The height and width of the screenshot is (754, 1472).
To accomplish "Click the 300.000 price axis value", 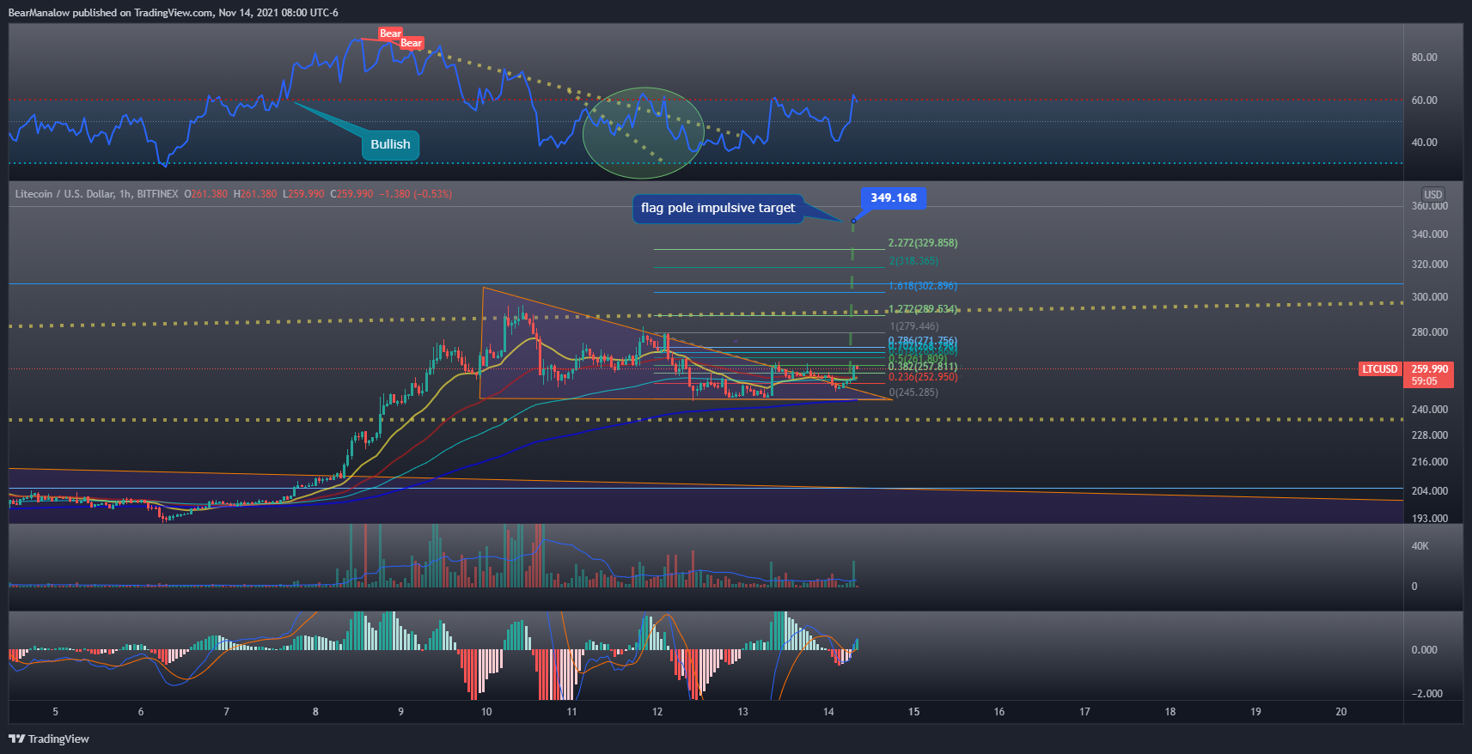I will pos(1430,297).
